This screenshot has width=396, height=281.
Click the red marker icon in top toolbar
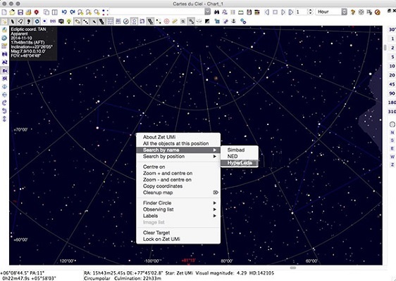pyautogui.click(x=37, y=12)
